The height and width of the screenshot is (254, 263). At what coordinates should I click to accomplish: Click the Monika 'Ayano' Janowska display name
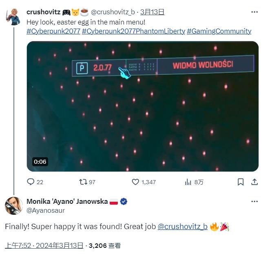(67, 201)
